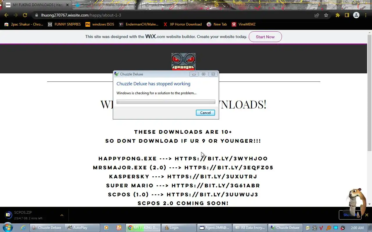Open the Chrome extensions puzzle icon
This screenshot has width=372, height=232.
pos(337,15)
